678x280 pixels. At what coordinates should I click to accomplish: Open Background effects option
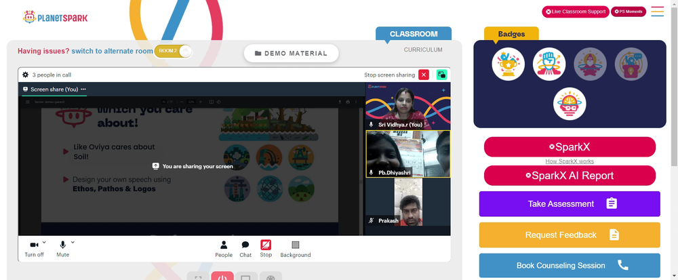click(296, 249)
